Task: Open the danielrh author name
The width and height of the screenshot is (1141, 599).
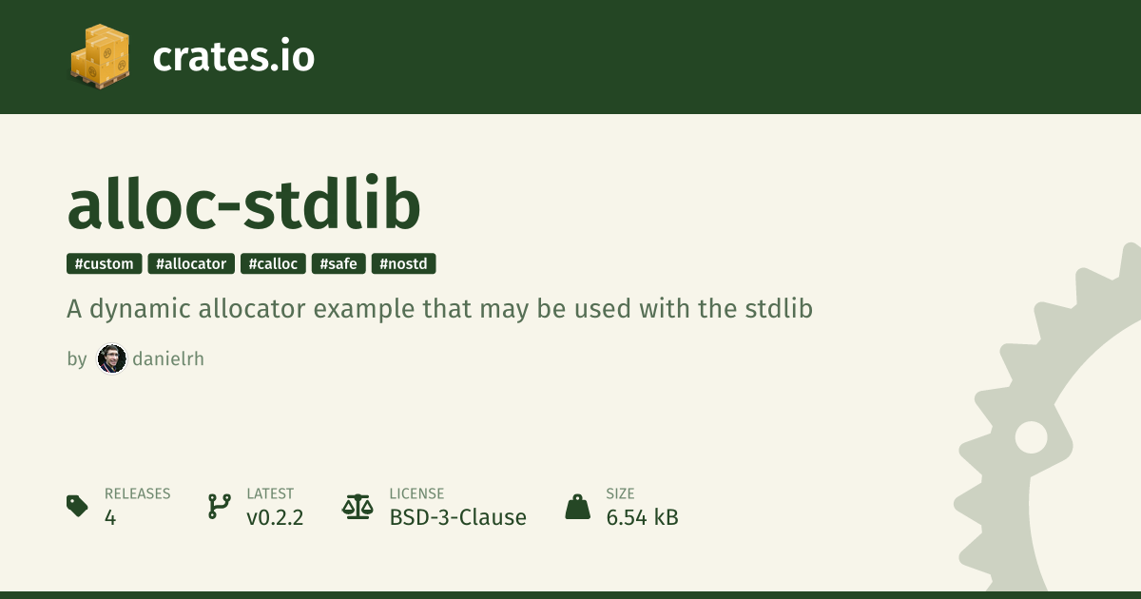Action: tap(168, 359)
